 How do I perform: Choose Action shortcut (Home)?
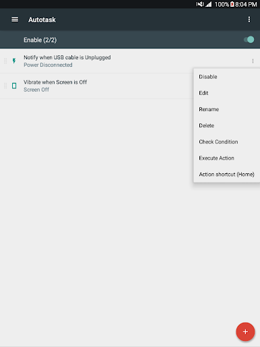[x=227, y=175]
